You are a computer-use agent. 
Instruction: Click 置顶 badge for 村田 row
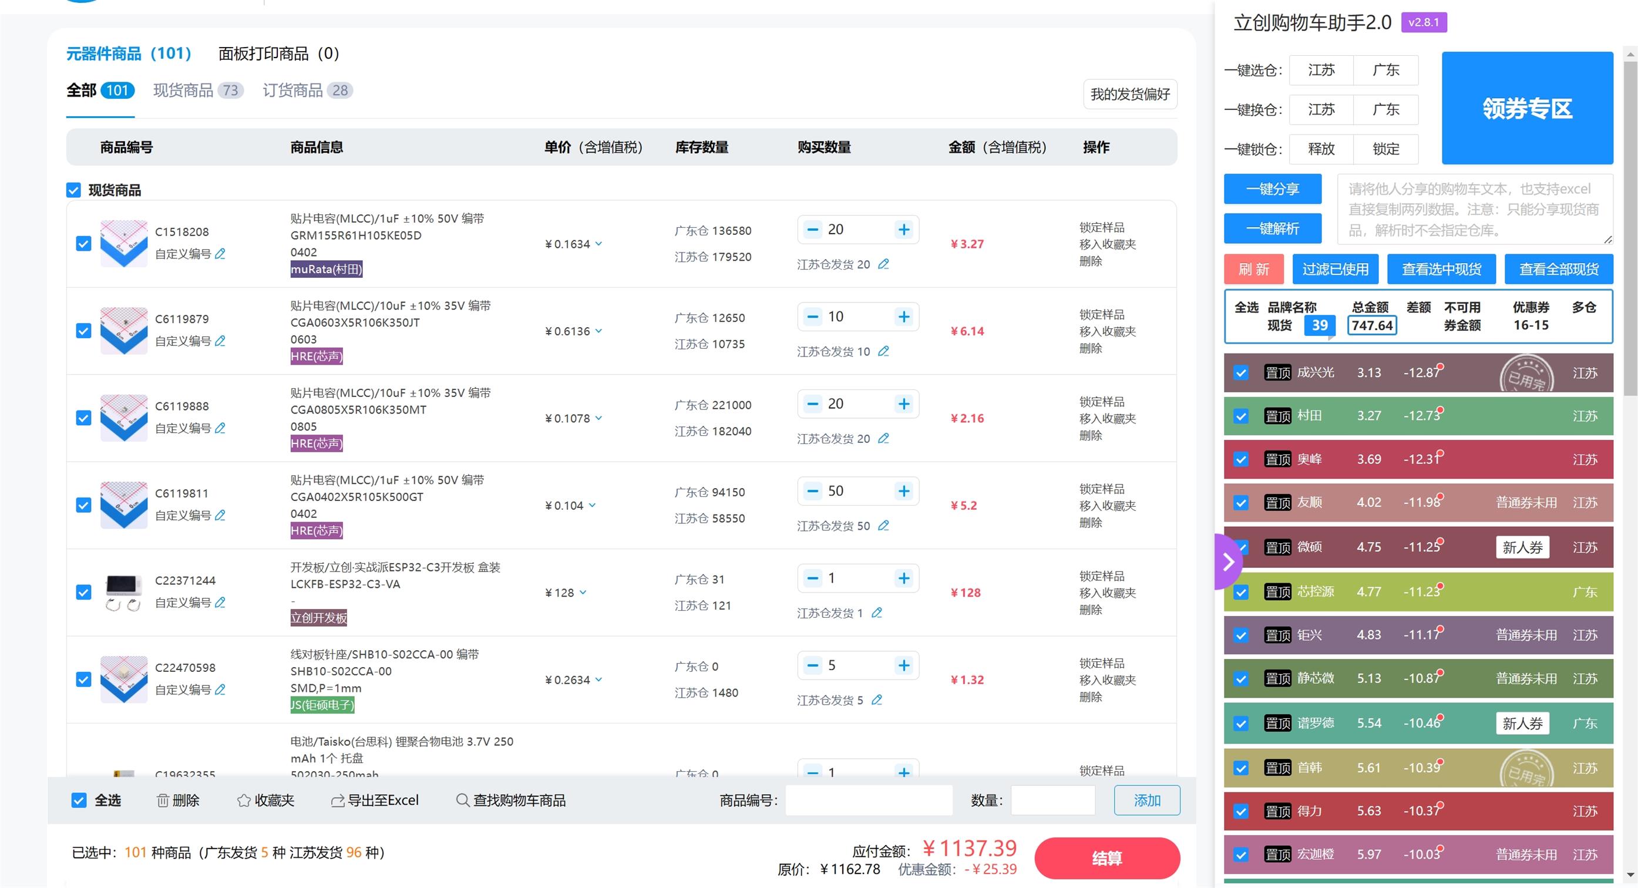click(x=1277, y=416)
